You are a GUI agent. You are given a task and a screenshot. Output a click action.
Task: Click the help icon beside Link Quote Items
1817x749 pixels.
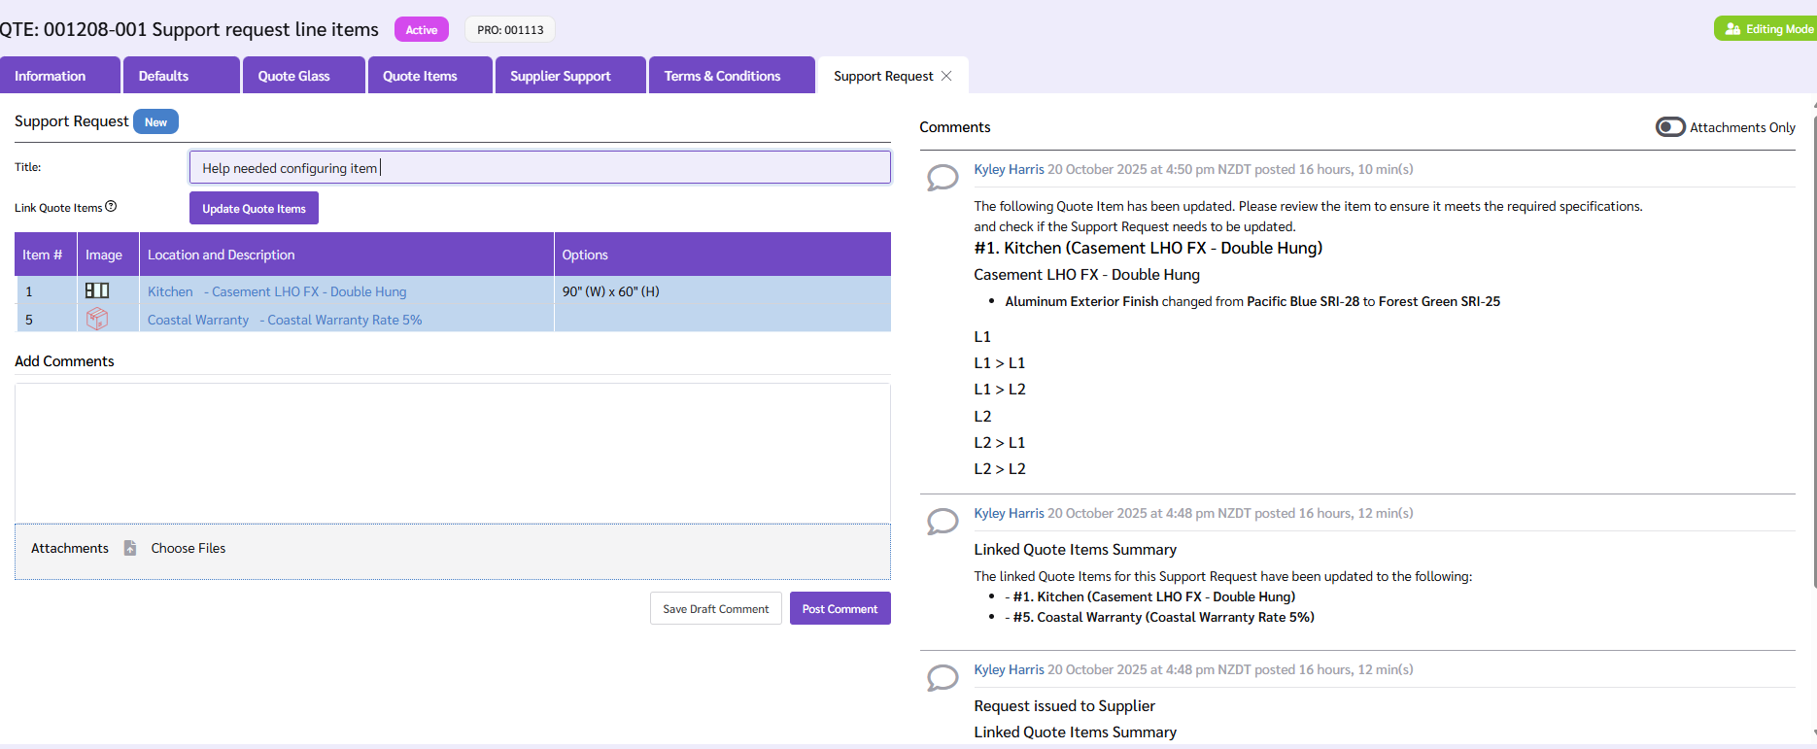pos(111,207)
